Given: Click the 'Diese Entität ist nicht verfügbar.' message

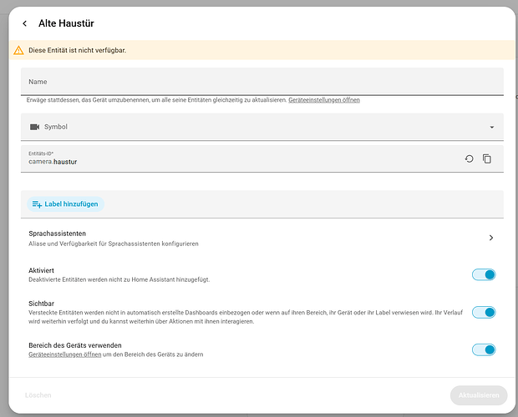Looking at the screenshot, I should click(78, 50).
